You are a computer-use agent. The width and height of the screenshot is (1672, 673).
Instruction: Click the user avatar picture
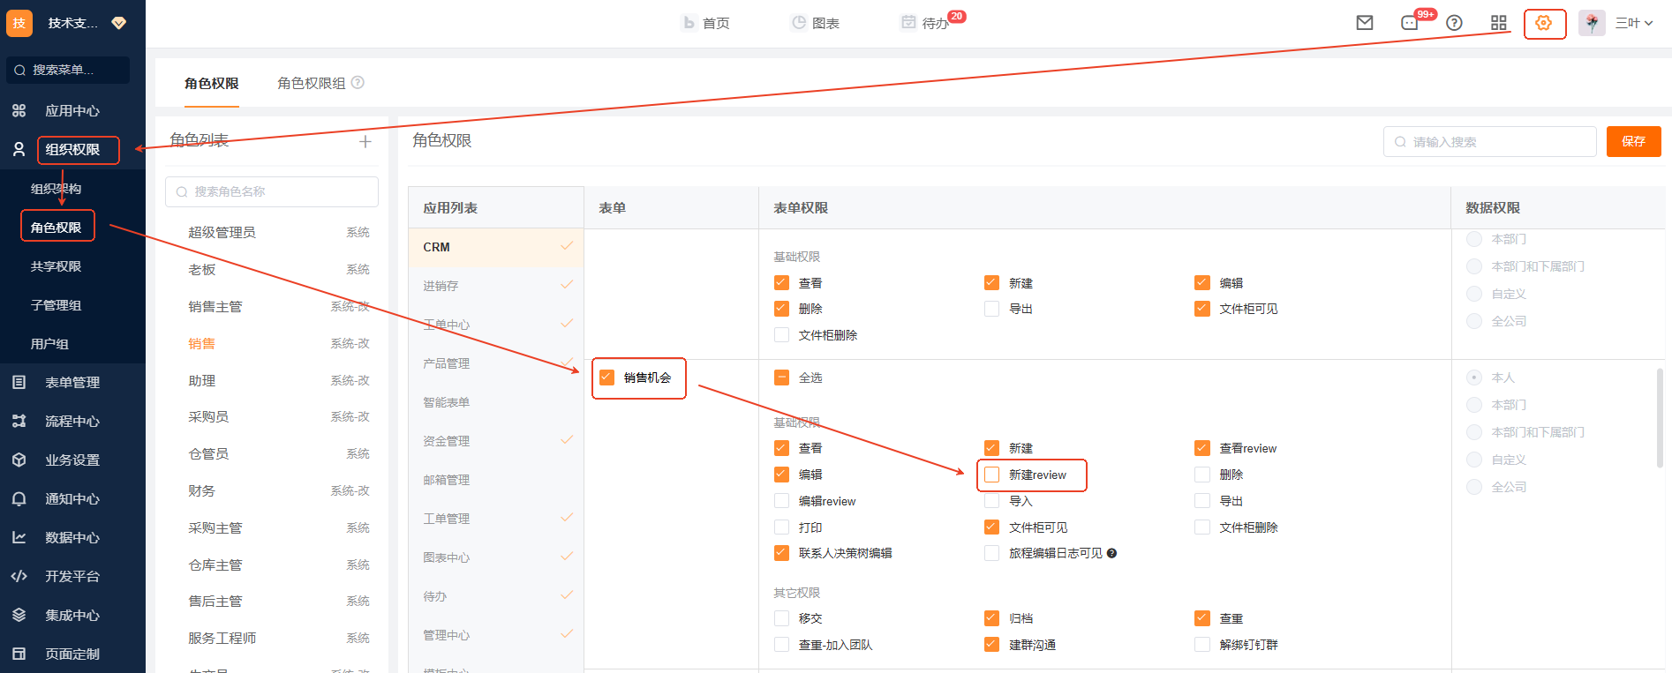(1592, 23)
